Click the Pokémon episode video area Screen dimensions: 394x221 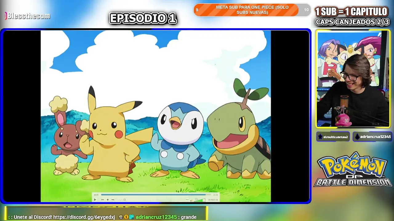coord(156,116)
